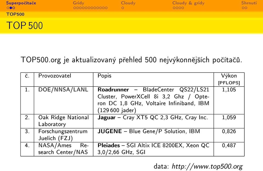
Task: Click the NASA/Ames Research Center/NAS cell
Action: pos(63,149)
